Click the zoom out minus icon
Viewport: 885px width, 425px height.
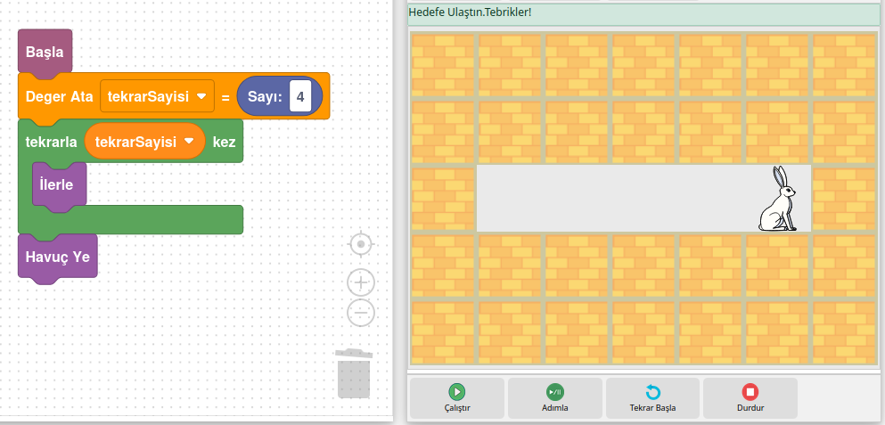pos(360,313)
